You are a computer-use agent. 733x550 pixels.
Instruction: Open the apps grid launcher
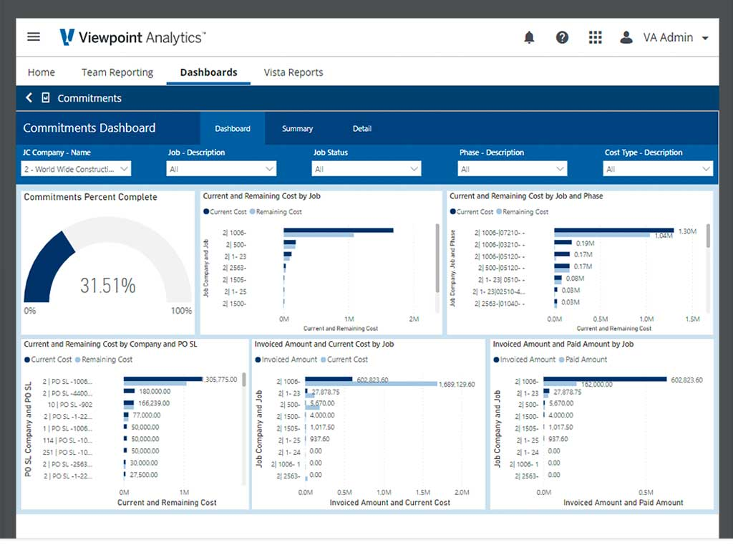tap(595, 37)
